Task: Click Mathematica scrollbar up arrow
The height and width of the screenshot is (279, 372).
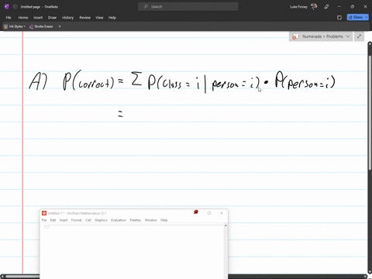Action: coord(226,226)
